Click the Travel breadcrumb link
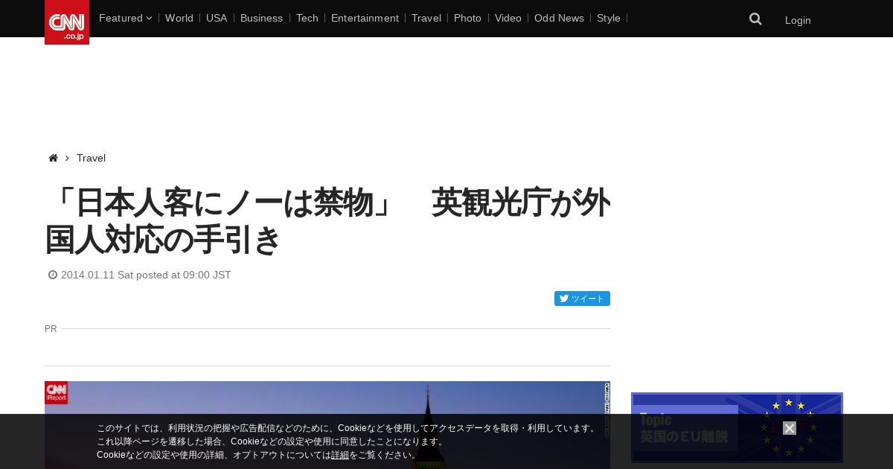 tap(91, 158)
